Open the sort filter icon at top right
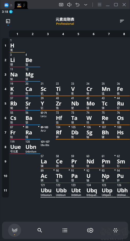The image size is (130, 241). tap(122, 21)
